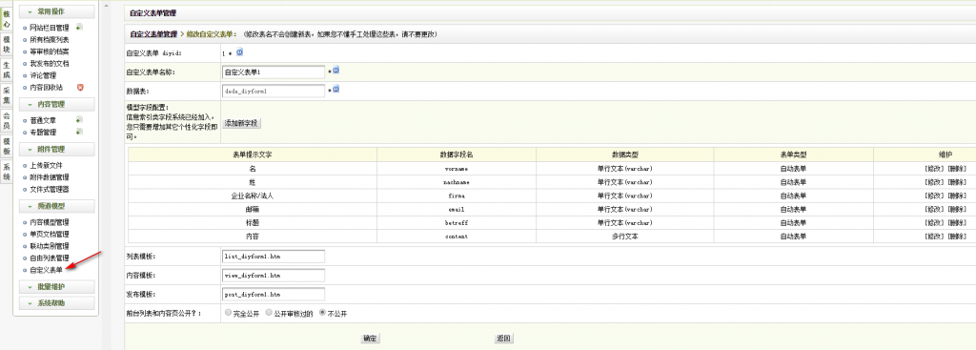Image resolution: width=976 pixels, height=350 pixels.
Task: Click the add icon next to 专题管理
Action: 80,132
